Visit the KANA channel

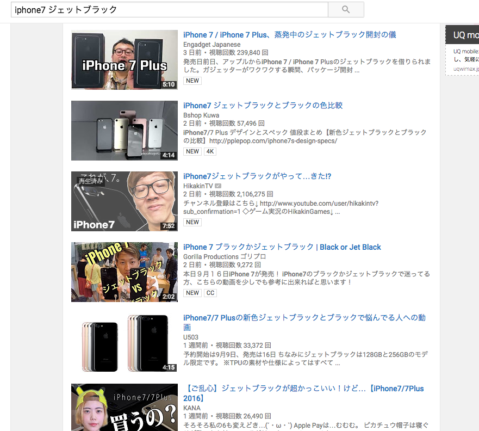point(192,408)
